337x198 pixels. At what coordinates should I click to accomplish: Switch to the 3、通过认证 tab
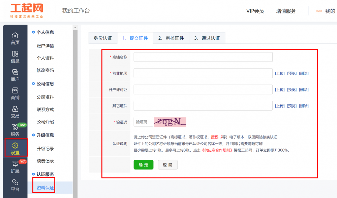(207, 38)
